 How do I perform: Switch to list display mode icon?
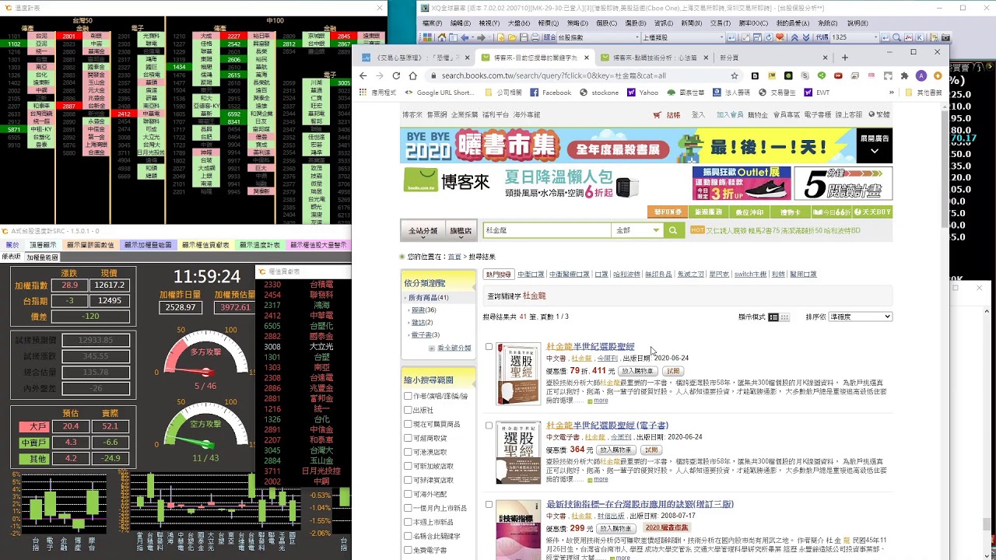pos(773,317)
